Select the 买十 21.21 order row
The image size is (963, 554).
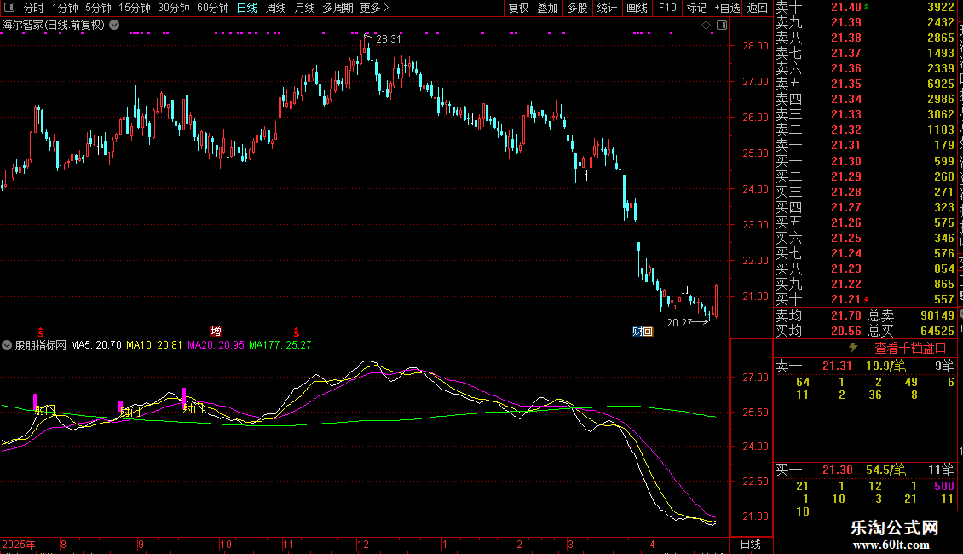[865, 299]
